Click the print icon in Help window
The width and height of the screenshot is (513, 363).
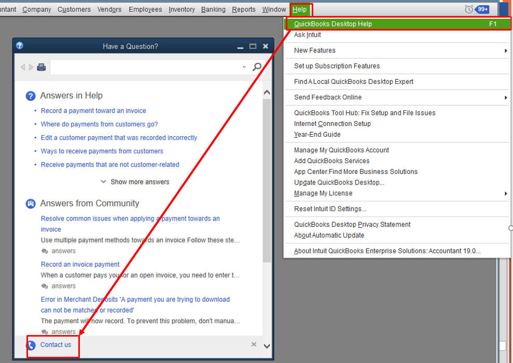tap(41, 67)
